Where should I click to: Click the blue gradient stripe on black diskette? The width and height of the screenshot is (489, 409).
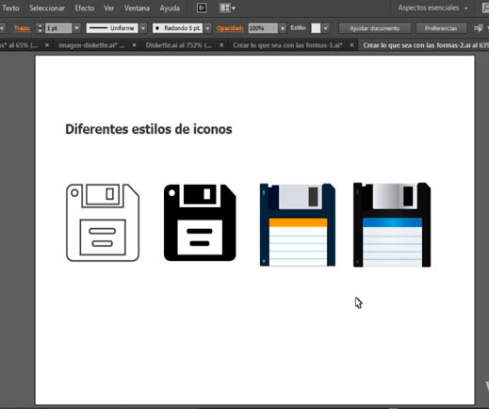point(392,222)
